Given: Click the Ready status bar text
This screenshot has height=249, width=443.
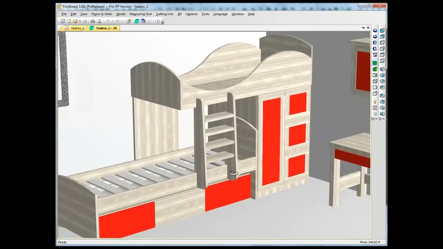Looking at the screenshot, I should [62, 242].
